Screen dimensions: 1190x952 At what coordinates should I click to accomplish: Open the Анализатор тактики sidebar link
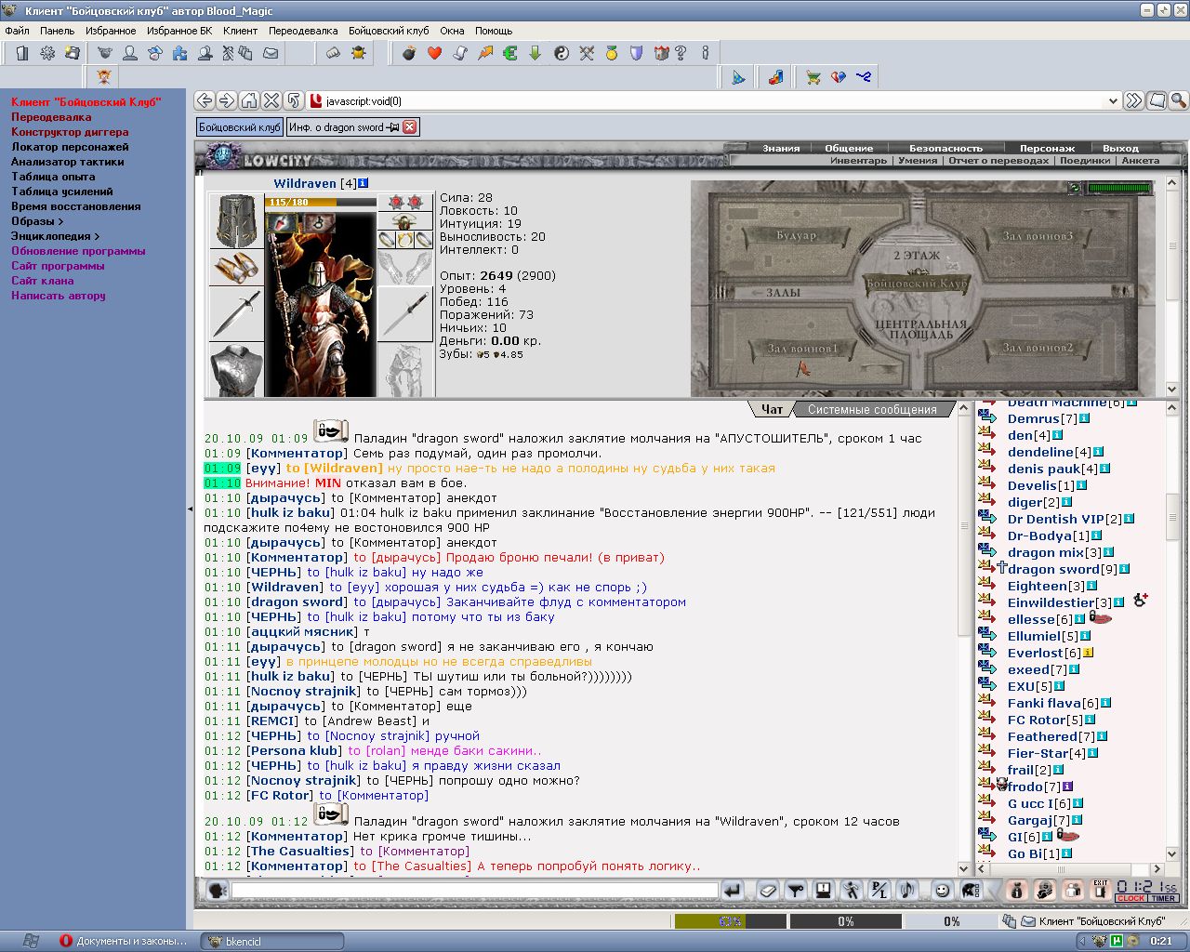[68, 162]
